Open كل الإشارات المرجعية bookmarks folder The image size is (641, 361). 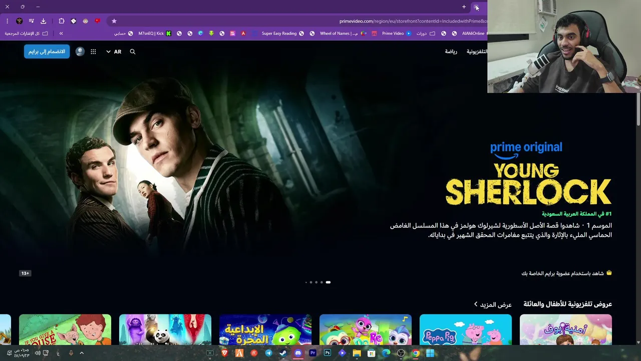(27, 34)
